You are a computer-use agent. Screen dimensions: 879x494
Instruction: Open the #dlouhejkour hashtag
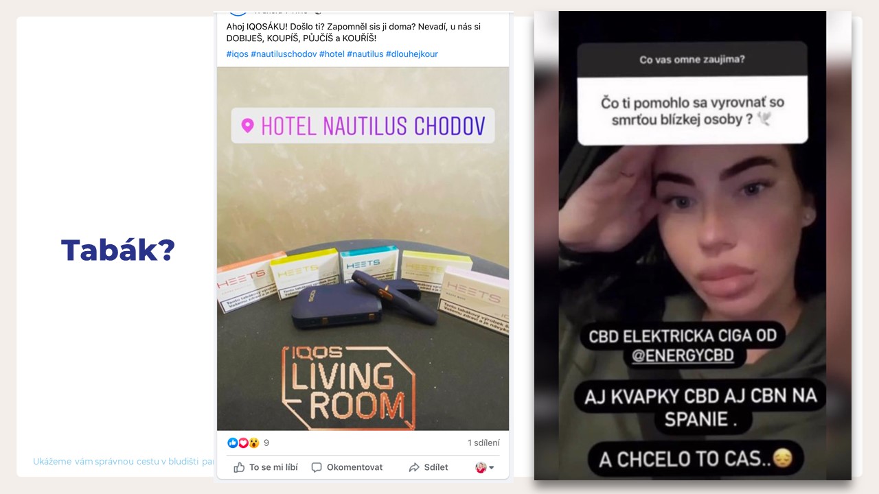tap(412, 54)
